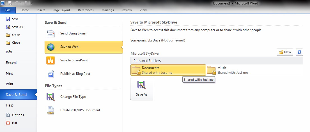The image size is (310, 132).
Task: Click the large Save As button
Action: [x=141, y=89]
